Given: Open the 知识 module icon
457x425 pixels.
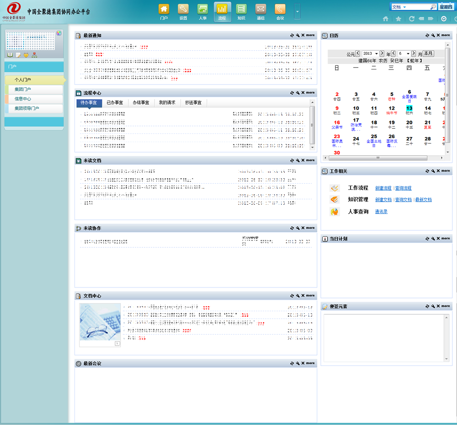Looking at the screenshot, I should click(241, 12).
